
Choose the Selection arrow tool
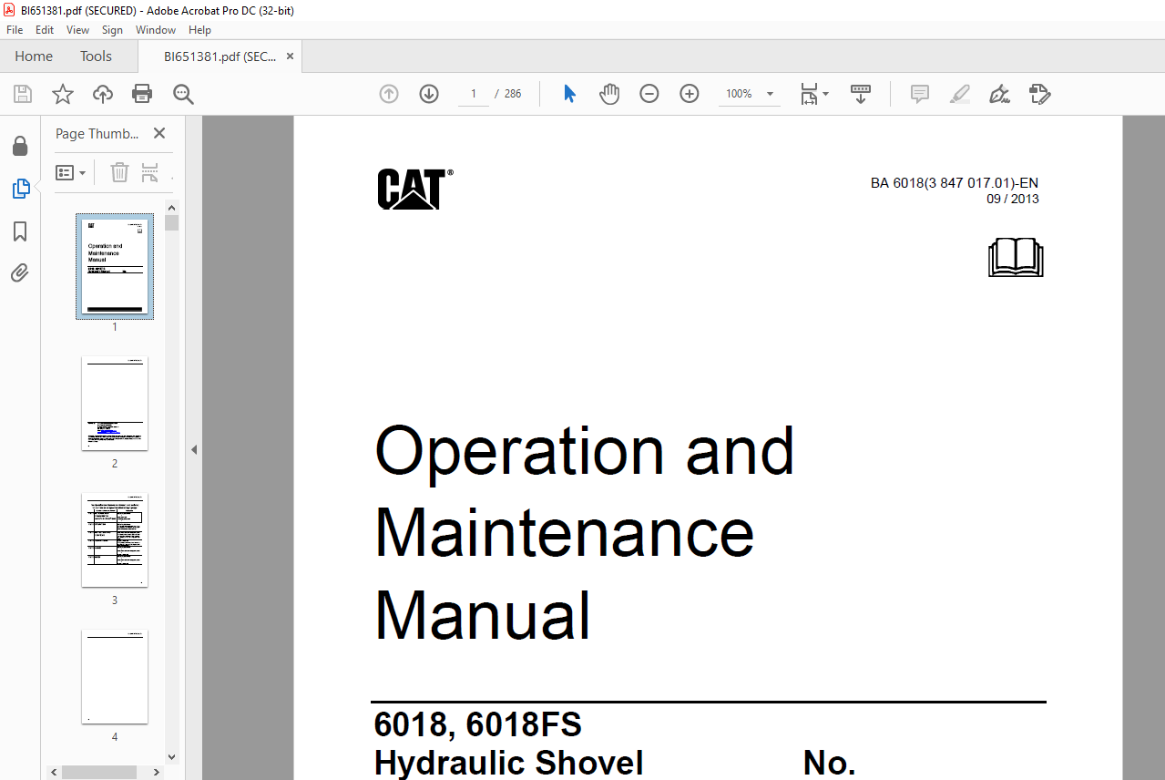(569, 94)
